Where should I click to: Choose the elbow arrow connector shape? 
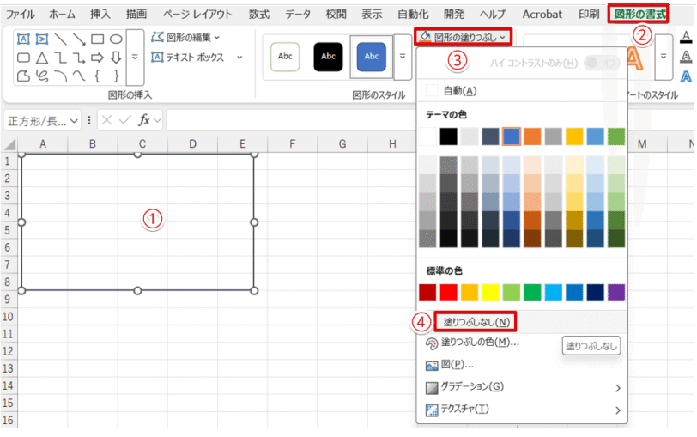79,58
